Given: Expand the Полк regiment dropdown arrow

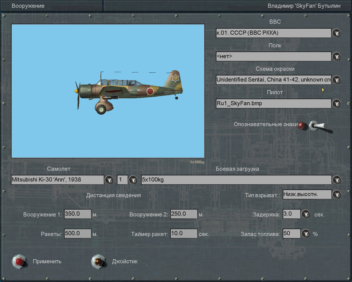Looking at the screenshot, I should coord(337,56).
